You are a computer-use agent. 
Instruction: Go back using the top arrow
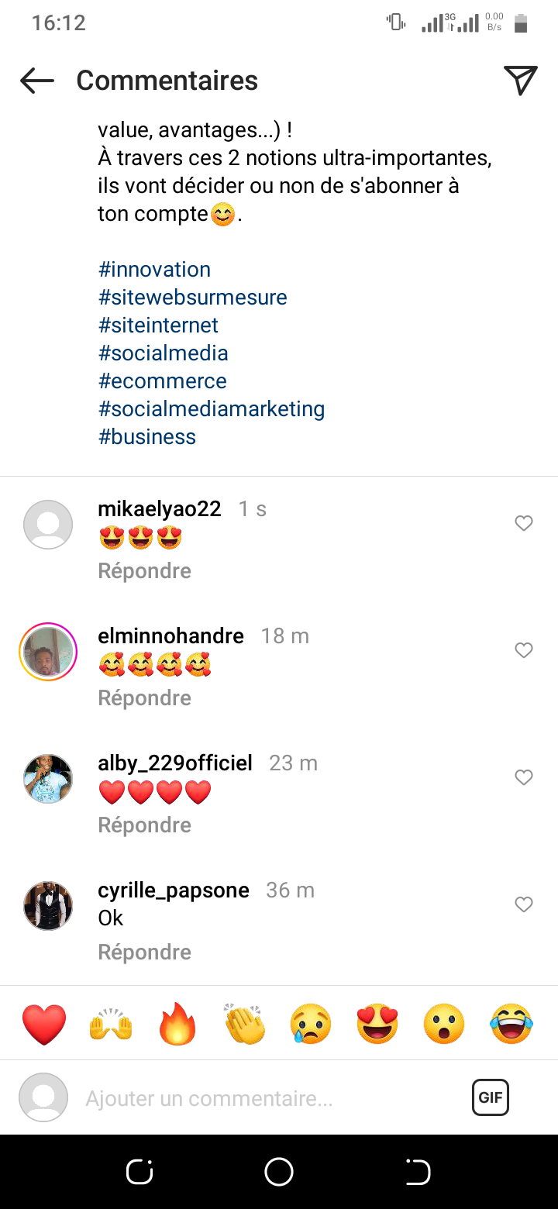pos(36,81)
